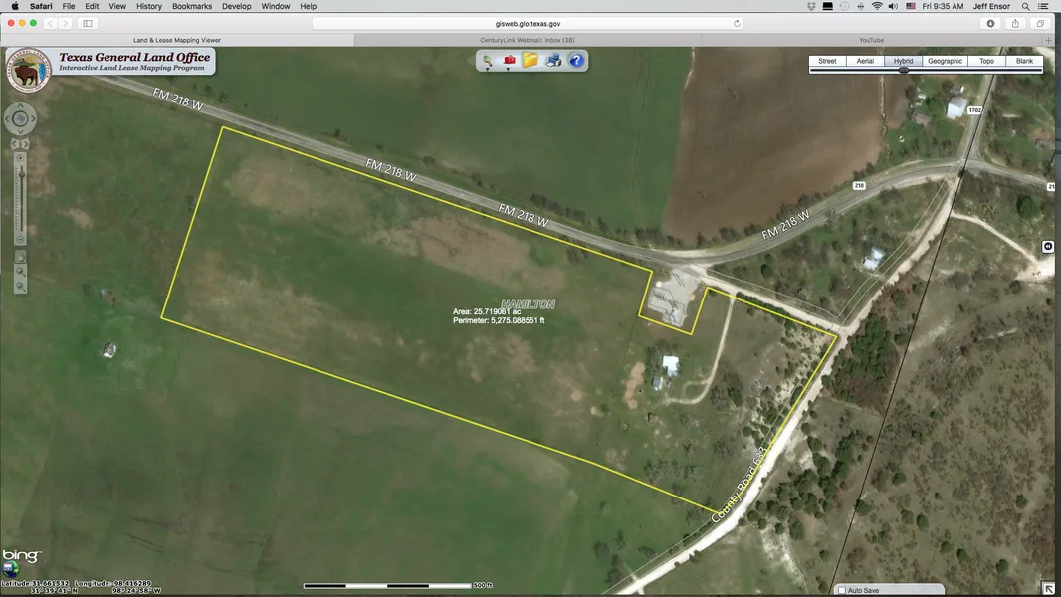
Task: Open the search/identify tool dropdown
Action: point(488,62)
